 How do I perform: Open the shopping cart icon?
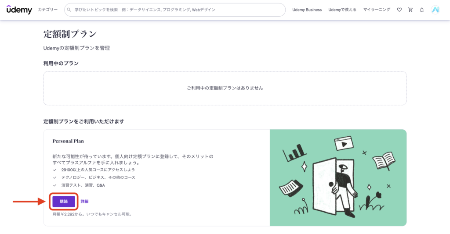[x=410, y=10]
